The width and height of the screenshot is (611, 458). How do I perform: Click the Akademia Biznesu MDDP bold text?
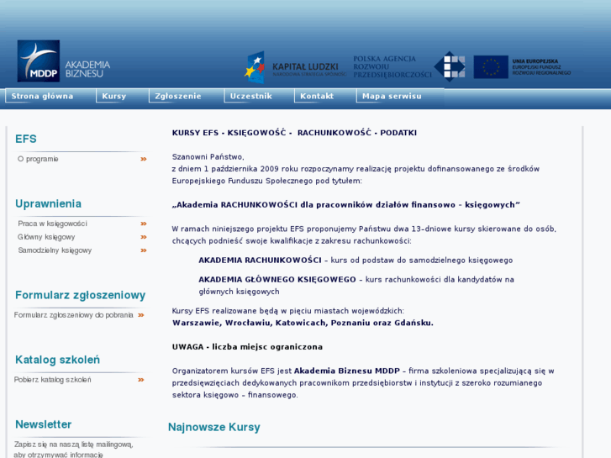347,371
